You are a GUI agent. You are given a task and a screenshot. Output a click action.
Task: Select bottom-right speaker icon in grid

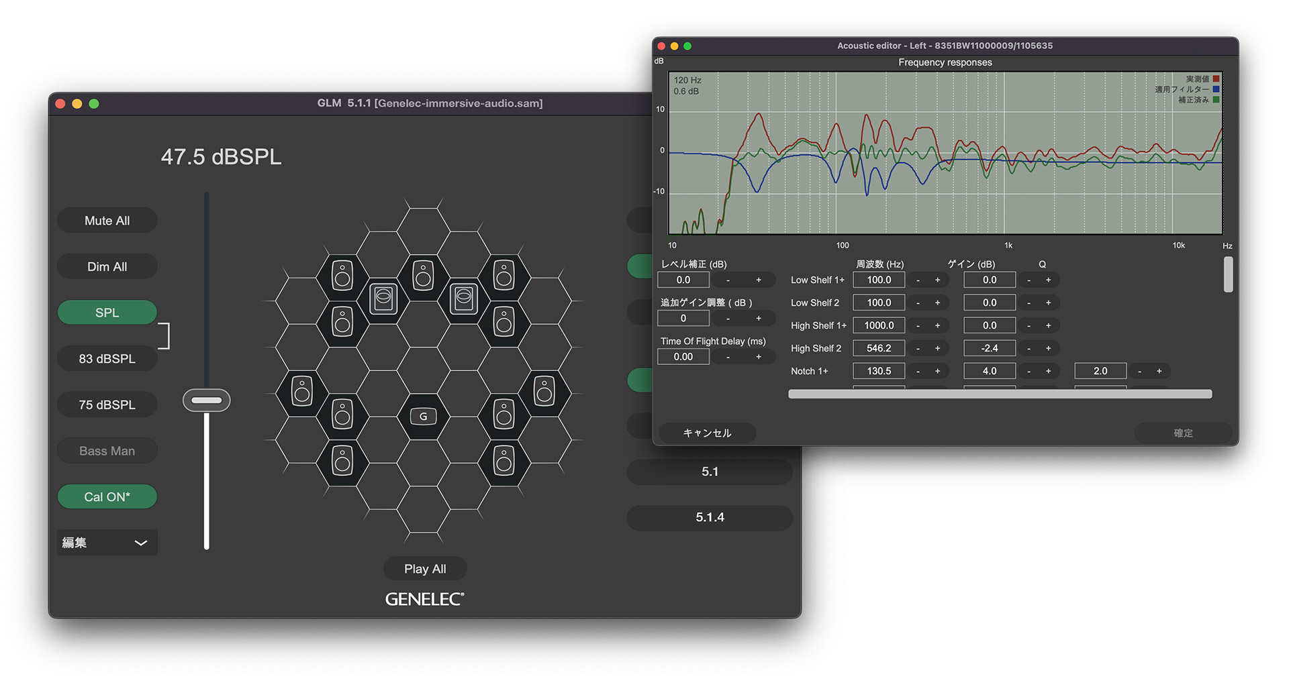pos(504,461)
